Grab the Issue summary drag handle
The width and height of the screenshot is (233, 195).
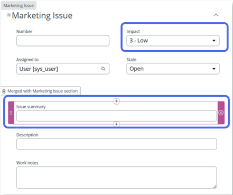(11, 113)
